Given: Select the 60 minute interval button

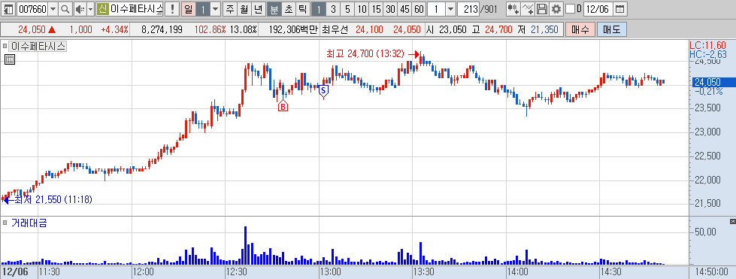Looking at the screenshot, I should 419,9.
